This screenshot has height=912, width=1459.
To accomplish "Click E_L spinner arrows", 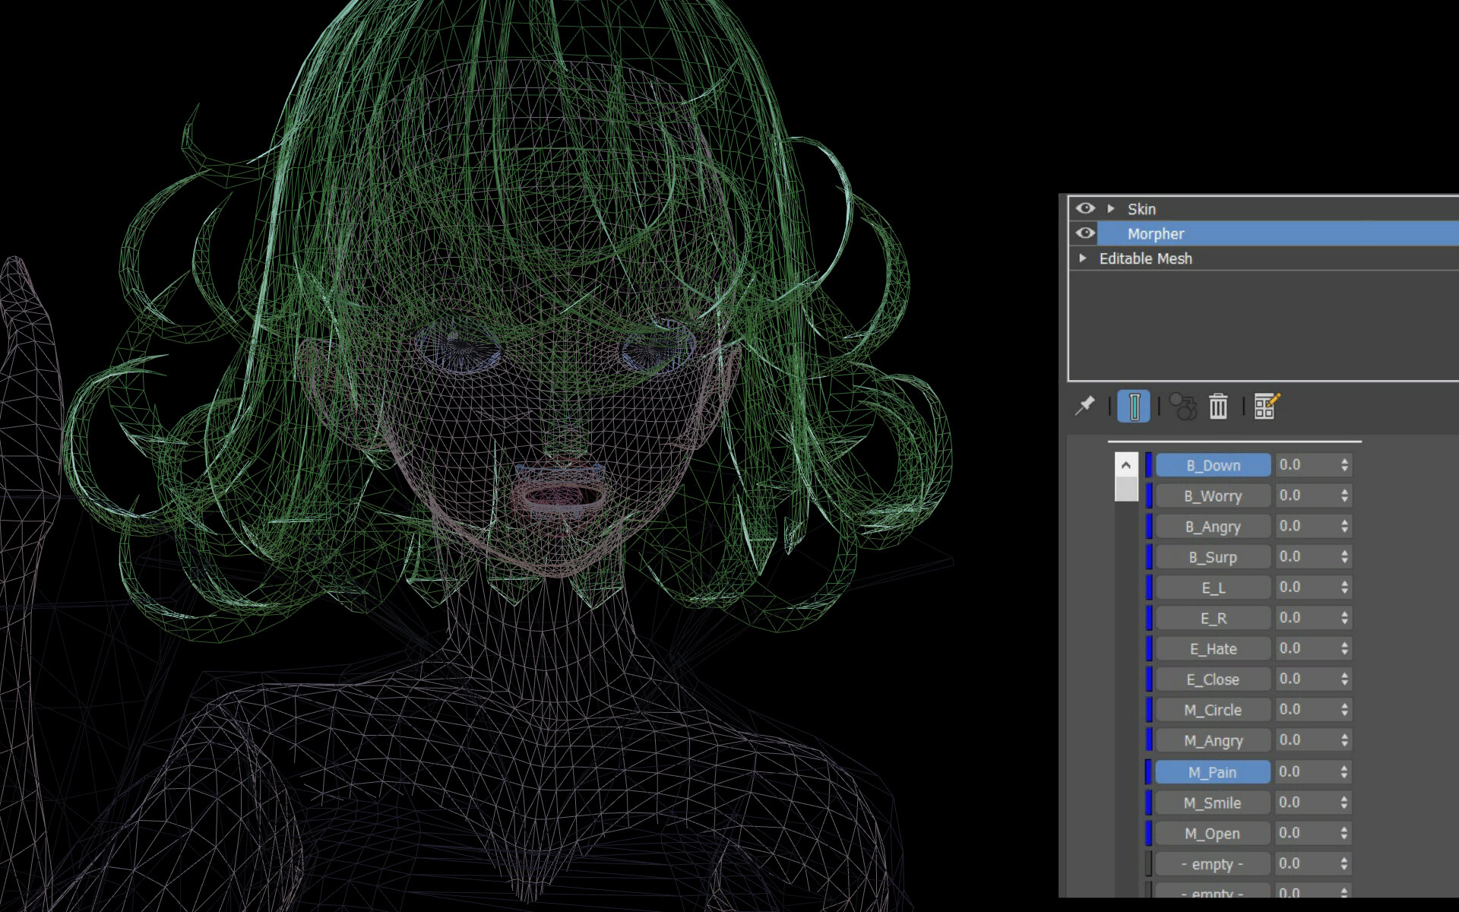I will [x=1344, y=587].
